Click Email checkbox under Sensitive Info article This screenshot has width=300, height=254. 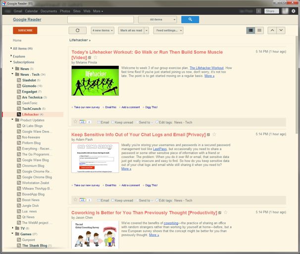(99, 200)
